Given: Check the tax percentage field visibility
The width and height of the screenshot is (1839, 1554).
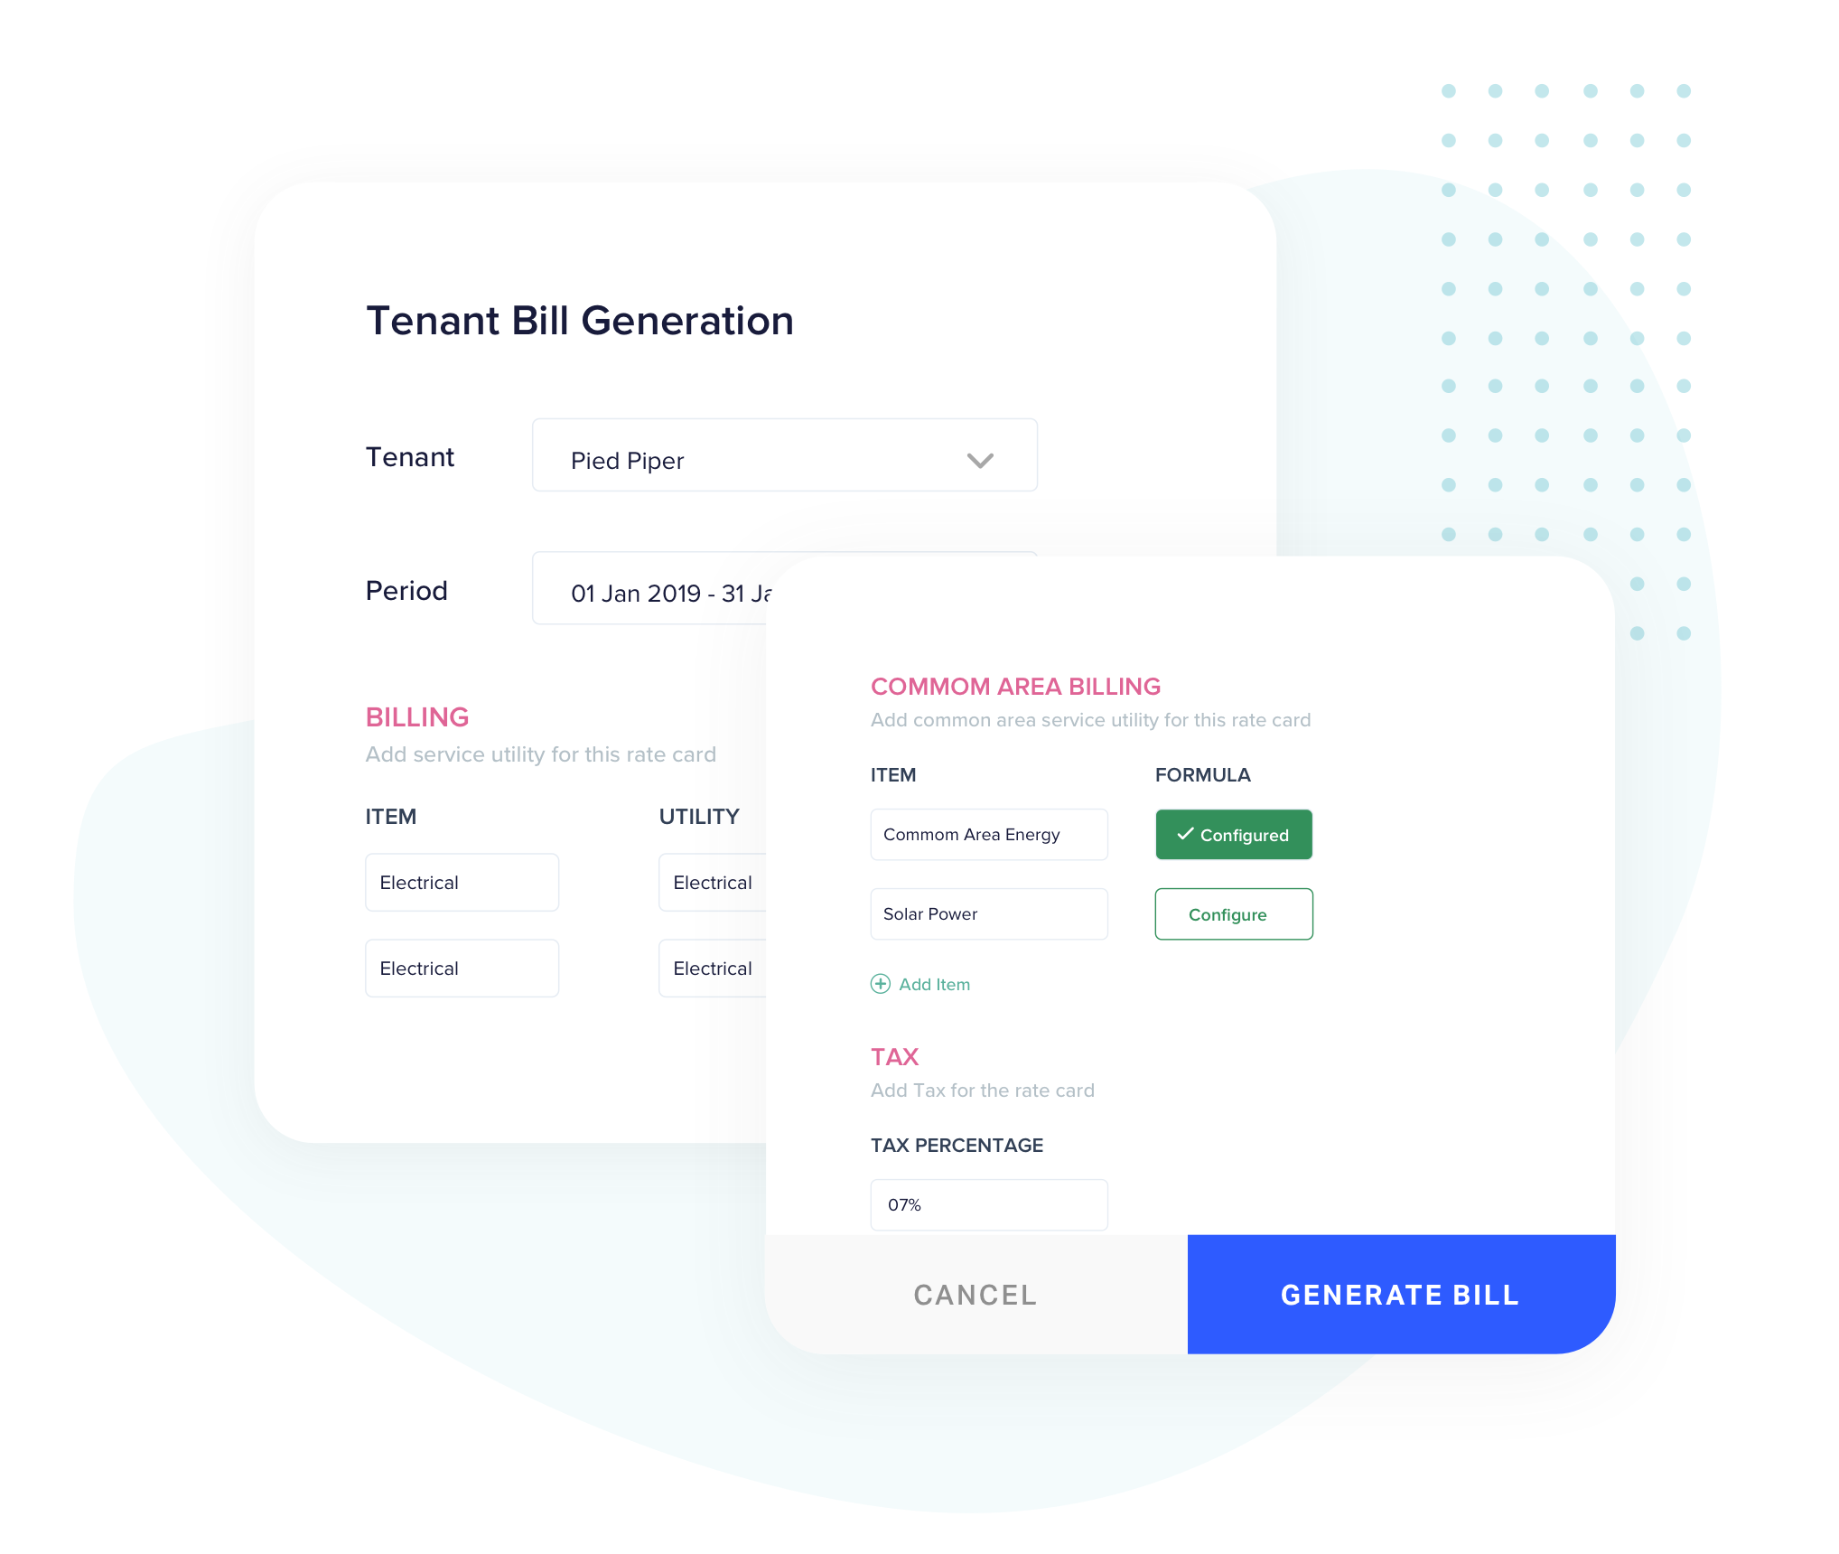Looking at the screenshot, I should pyautogui.click(x=986, y=1204).
